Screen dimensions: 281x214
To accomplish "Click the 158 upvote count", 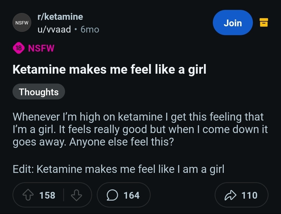I will 47,195.
